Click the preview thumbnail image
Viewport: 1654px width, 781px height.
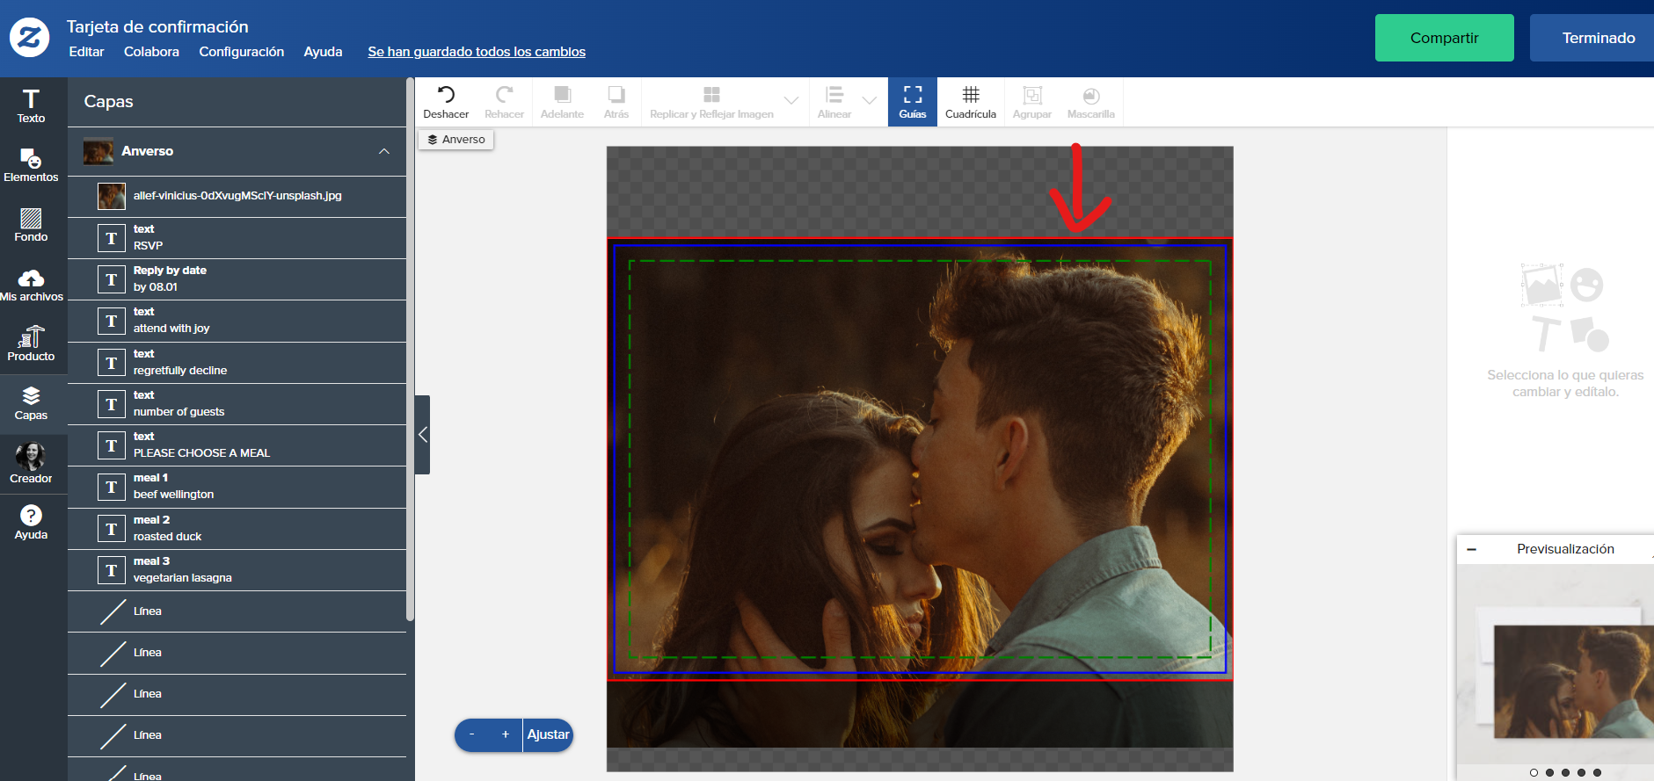[1572, 682]
